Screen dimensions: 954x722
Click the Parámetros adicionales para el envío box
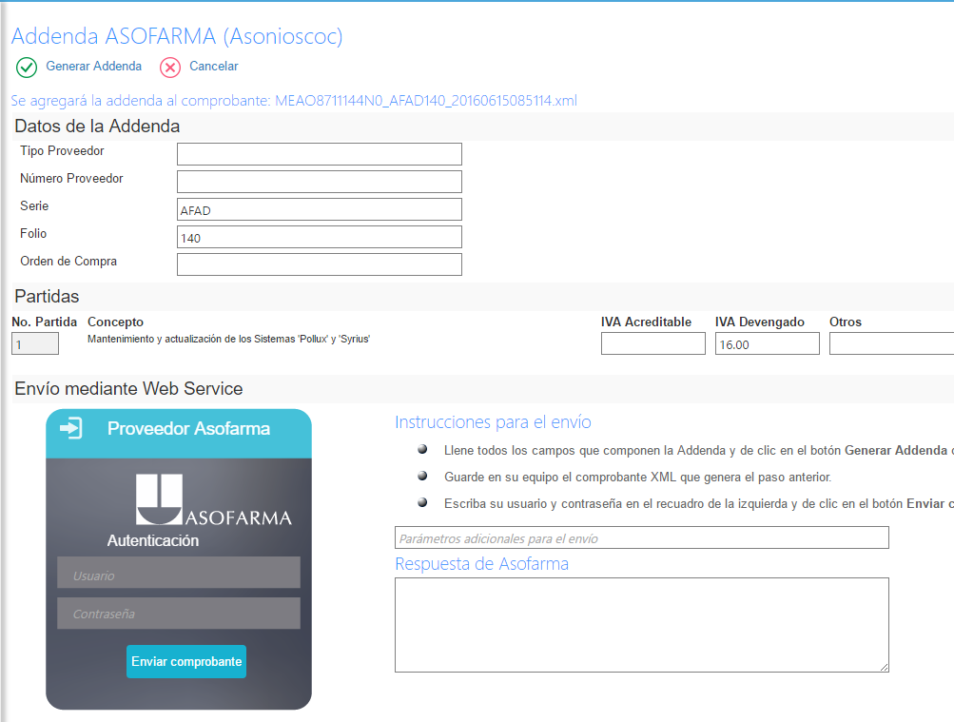click(x=641, y=537)
